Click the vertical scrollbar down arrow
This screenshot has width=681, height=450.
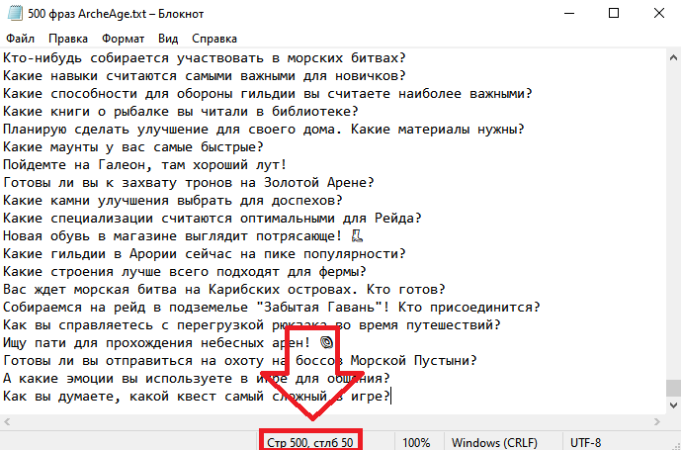tap(672, 405)
